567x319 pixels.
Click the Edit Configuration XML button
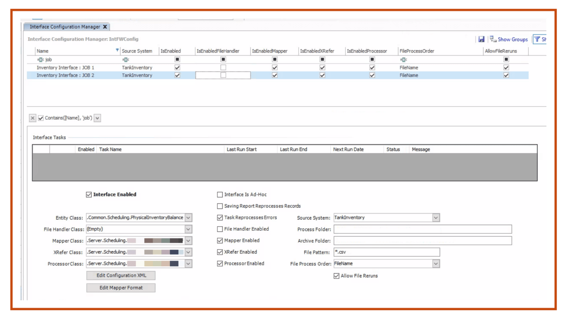(121, 275)
